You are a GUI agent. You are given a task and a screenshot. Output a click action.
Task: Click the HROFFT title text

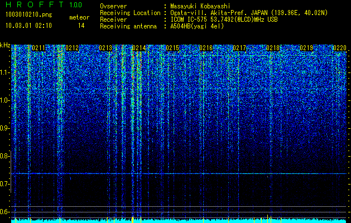(x=35, y=4)
